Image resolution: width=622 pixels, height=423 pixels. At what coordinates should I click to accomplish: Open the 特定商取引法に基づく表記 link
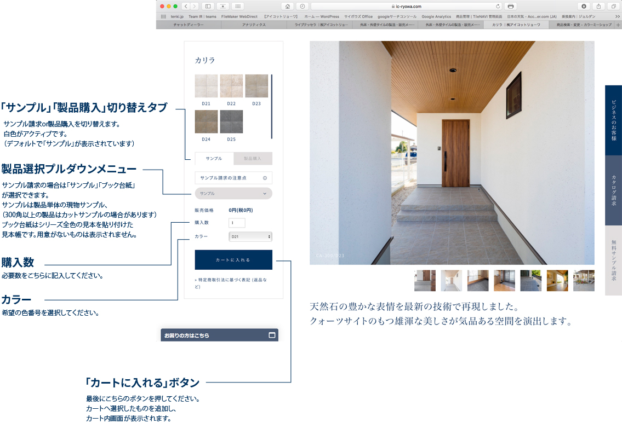tap(231, 283)
